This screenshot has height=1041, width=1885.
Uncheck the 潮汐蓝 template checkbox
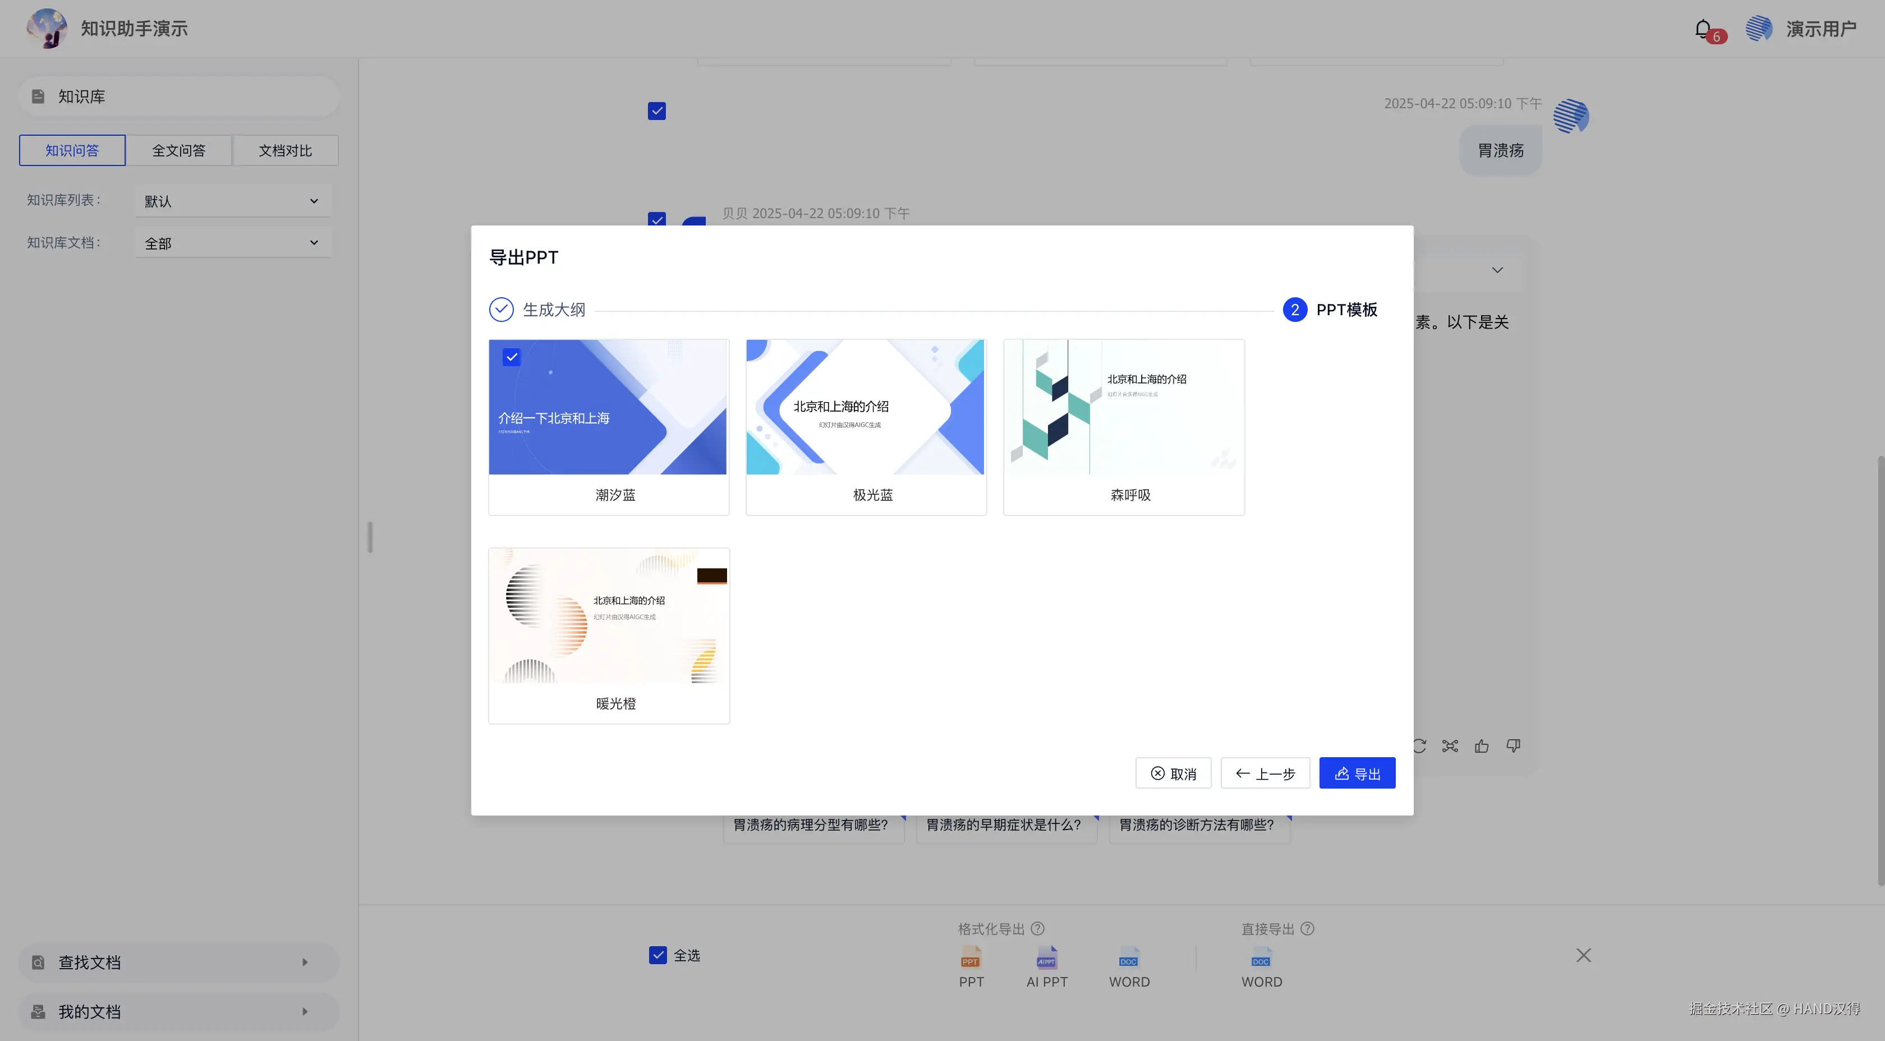coord(512,357)
